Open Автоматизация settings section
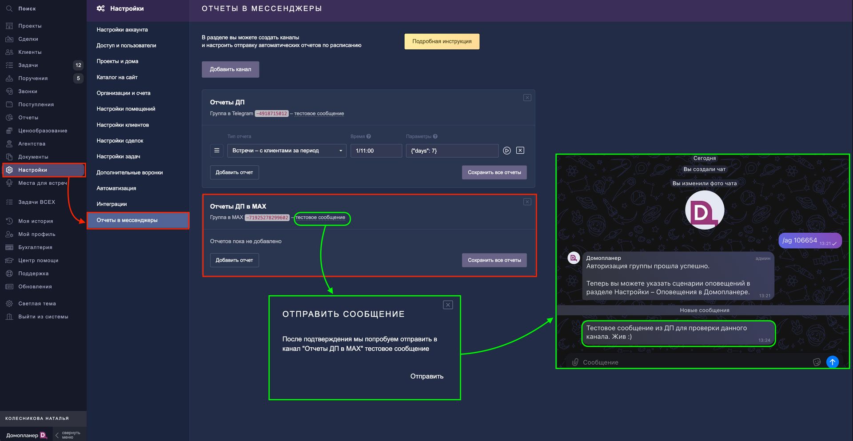Screen dimensions: 853x441 pos(116,188)
